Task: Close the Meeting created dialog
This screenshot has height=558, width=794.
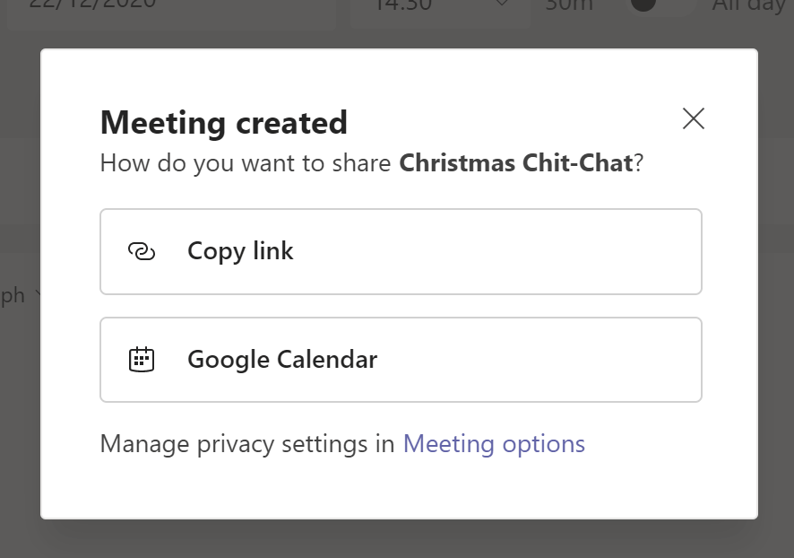Action: click(x=693, y=118)
